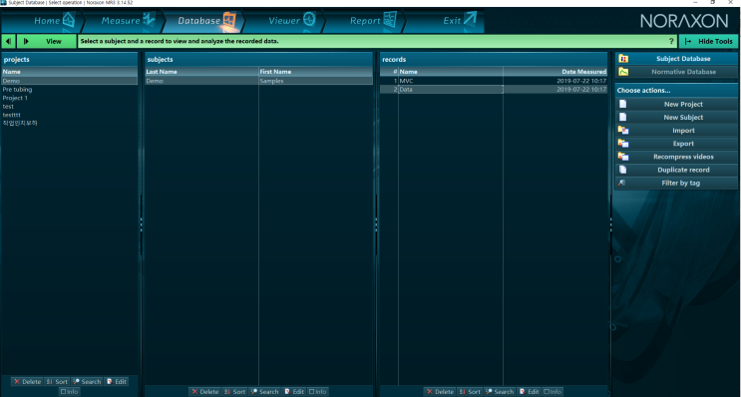Sort records by Name column header
Screen dimensions: 741x397
tap(451, 72)
